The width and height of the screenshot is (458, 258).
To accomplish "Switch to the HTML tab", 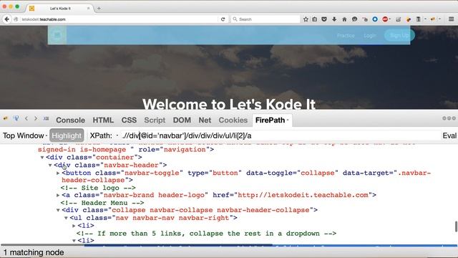I will click(x=103, y=120).
